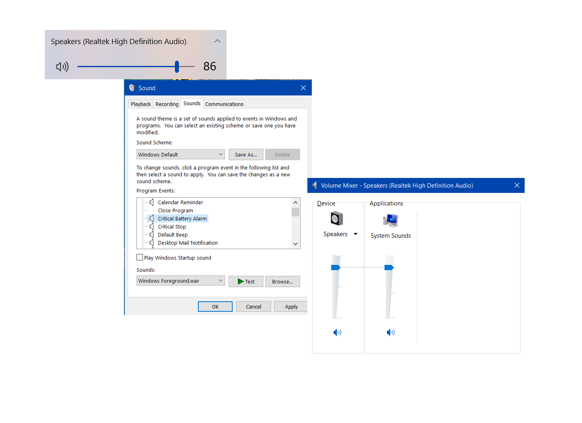Click the System Sounds application icon
Viewport: 582px width, 423px height.
click(x=391, y=220)
